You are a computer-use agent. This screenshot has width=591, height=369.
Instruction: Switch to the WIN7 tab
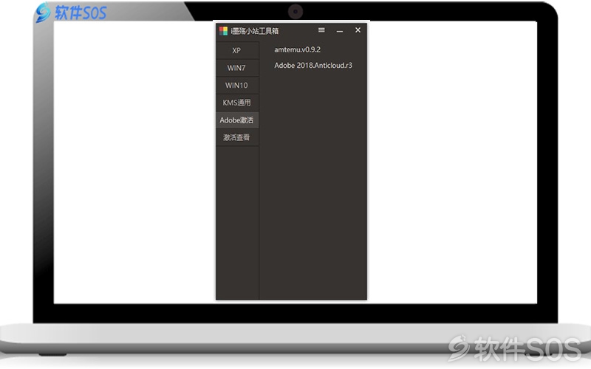tap(237, 68)
